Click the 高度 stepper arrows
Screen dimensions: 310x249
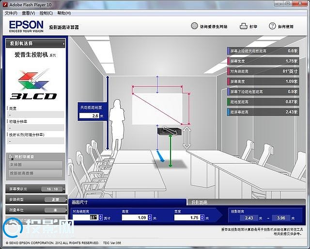[x=150, y=217]
